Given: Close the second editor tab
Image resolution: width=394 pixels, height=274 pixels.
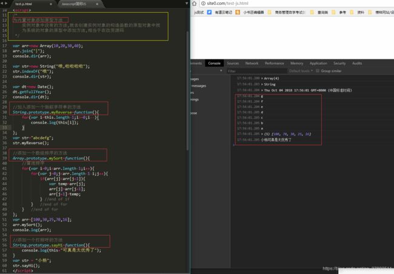Looking at the screenshot, I should [x=97, y=4].
